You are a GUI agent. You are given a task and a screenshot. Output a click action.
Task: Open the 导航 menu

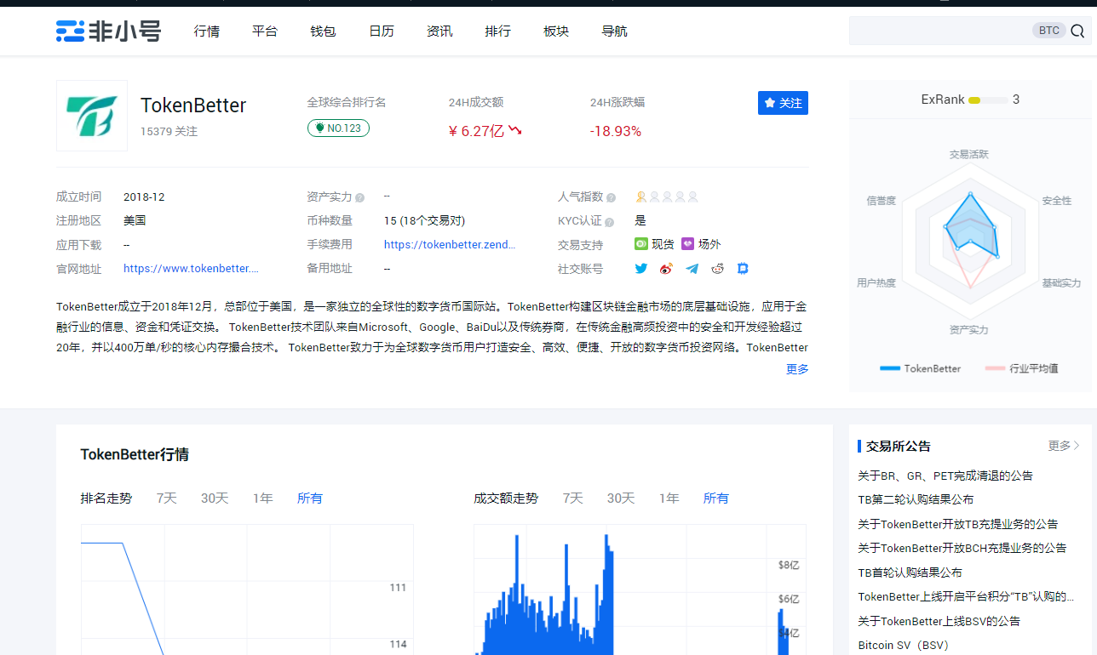(614, 31)
